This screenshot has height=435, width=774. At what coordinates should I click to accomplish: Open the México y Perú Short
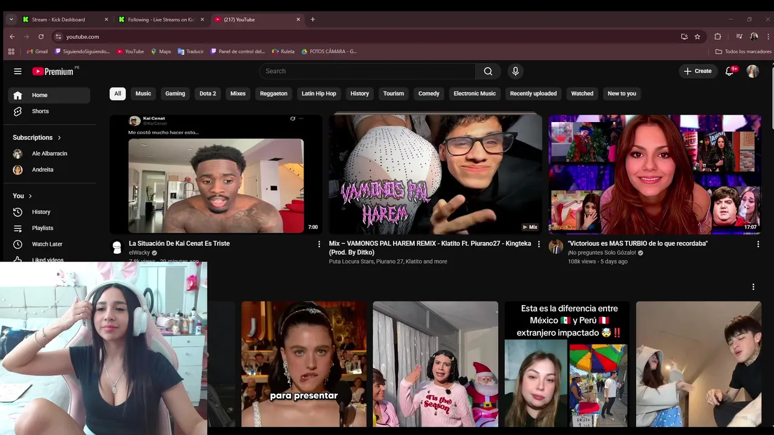567,364
